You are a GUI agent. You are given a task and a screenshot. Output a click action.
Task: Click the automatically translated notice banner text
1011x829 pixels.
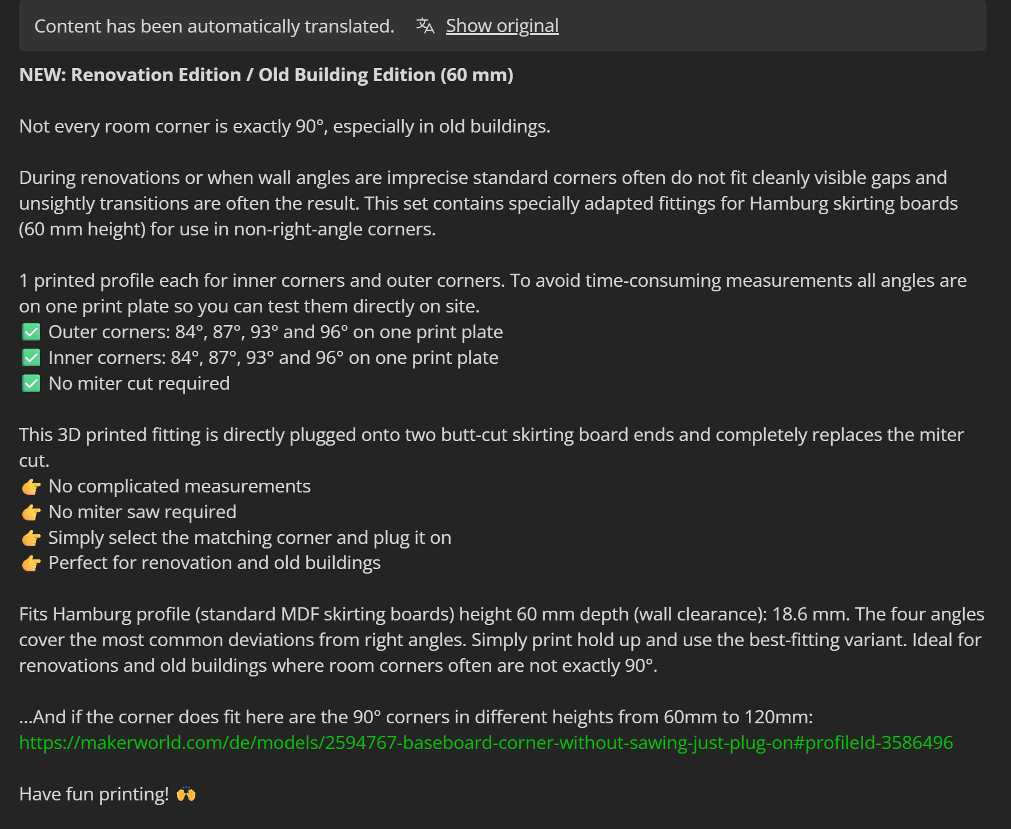click(214, 26)
